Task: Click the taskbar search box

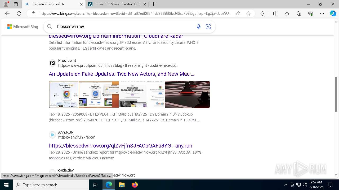Action: 51,185
